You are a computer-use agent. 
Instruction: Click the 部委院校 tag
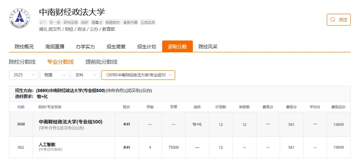[x=113, y=22]
